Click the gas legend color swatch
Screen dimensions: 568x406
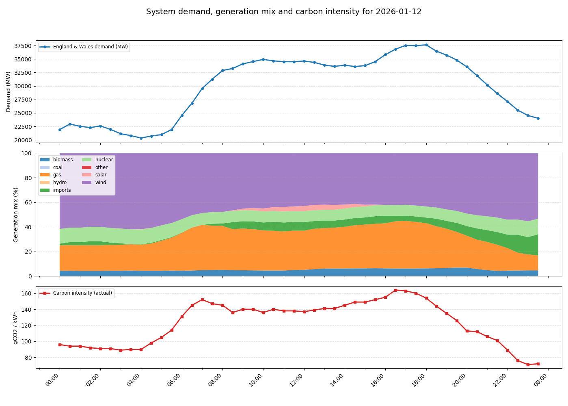tap(45, 174)
